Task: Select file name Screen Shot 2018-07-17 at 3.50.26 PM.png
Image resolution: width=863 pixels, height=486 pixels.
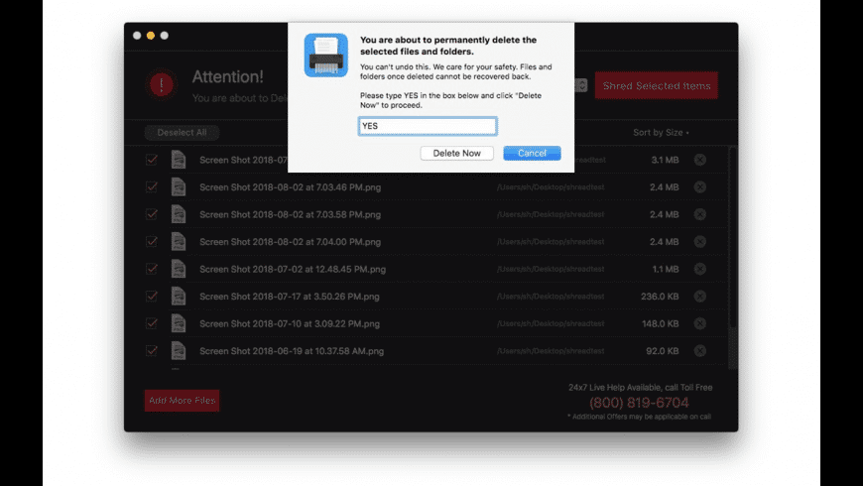Action: [x=290, y=297]
